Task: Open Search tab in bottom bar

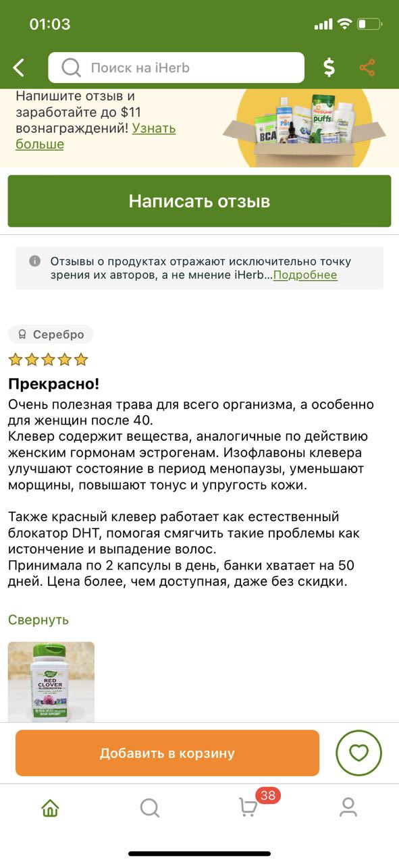Action: [149, 807]
